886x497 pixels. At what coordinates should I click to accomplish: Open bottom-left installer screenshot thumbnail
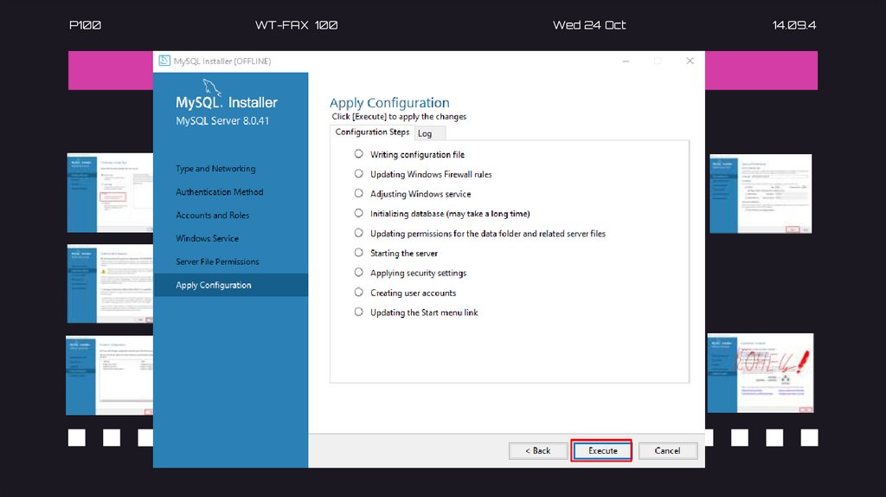click(x=110, y=376)
